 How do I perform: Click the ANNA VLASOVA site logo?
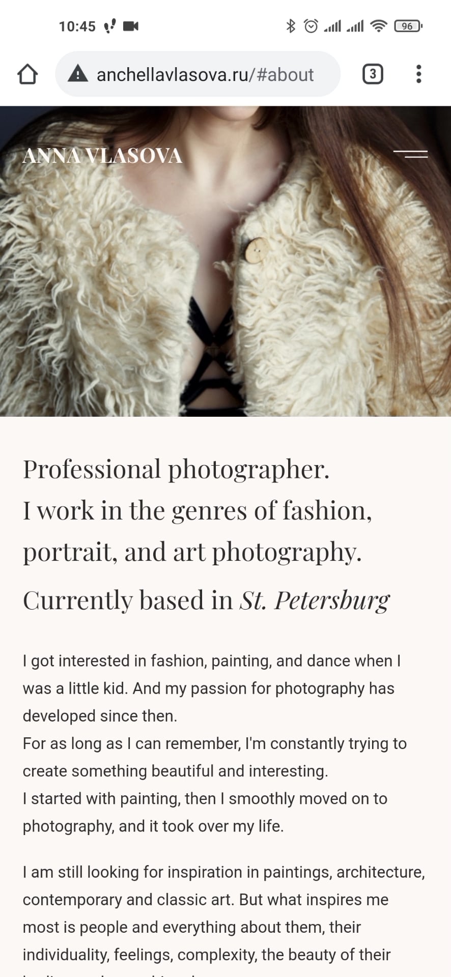coord(102,156)
